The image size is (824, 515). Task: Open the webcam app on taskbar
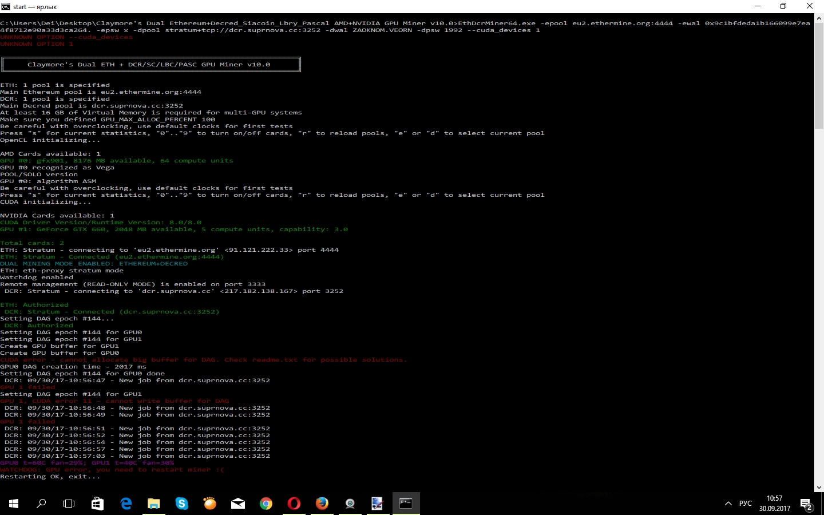(350, 504)
